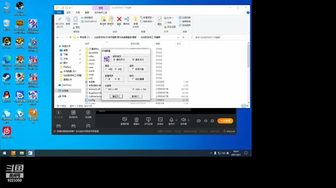Switch to the View ribbon tab
Screen dimensions: 336x188
point(87,13)
